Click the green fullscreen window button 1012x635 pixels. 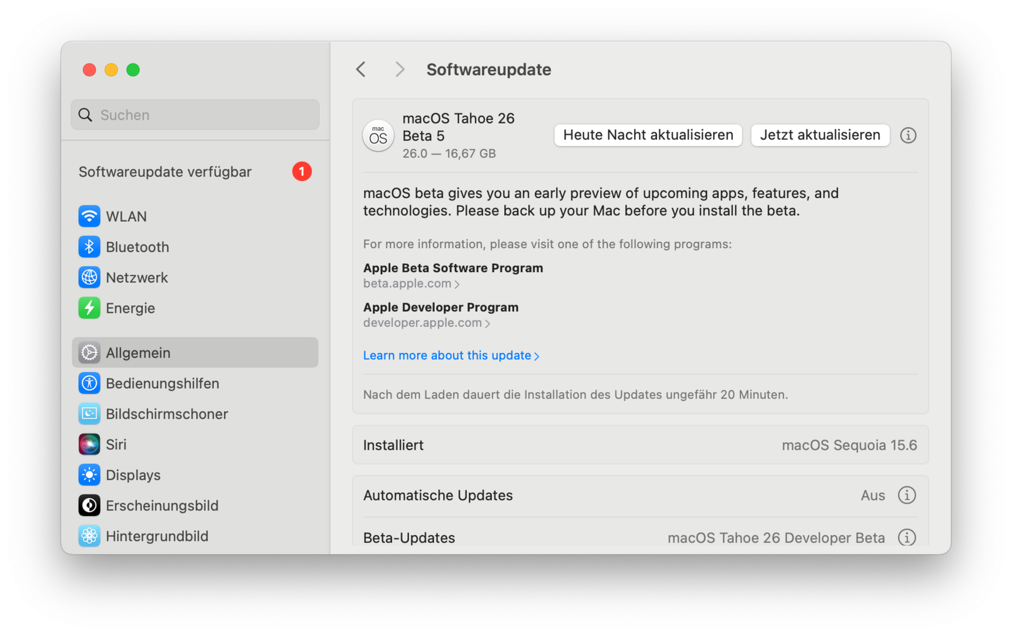(133, 70)
